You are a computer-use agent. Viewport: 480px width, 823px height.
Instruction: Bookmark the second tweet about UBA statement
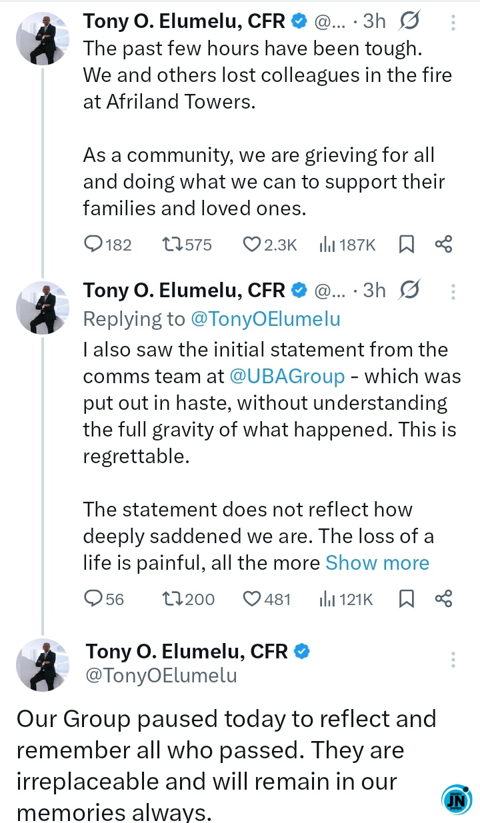tap(406, 599)
